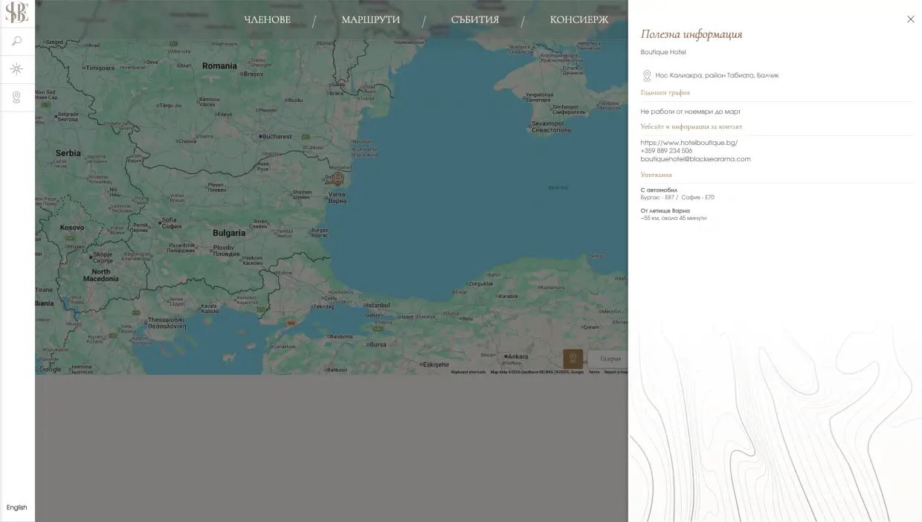
Task: Click the Serbia label on the map
Action: pos(68,153)
